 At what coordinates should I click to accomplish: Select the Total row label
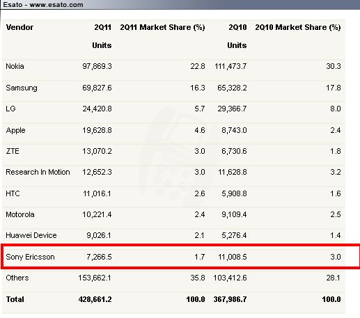pos(15,299)
